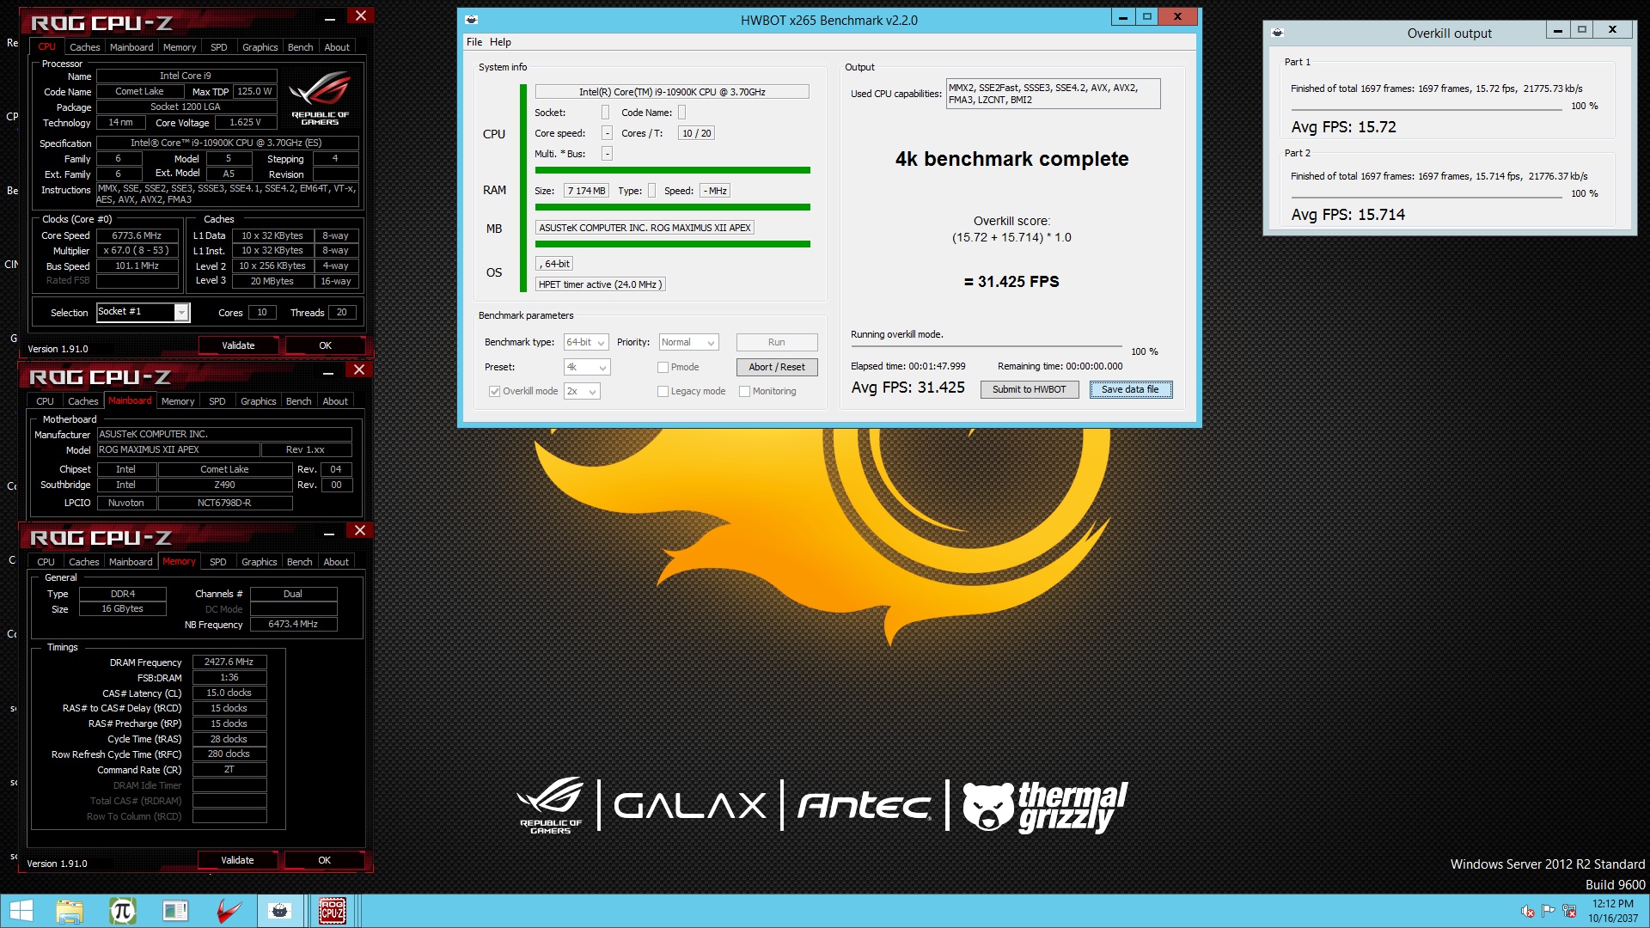
Task: Click the muted volume tray icon
Action: 1527,911
